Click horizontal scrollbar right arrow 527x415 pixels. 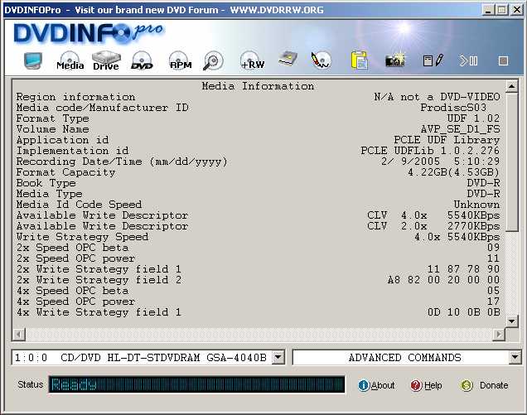(x=499, y=335)
